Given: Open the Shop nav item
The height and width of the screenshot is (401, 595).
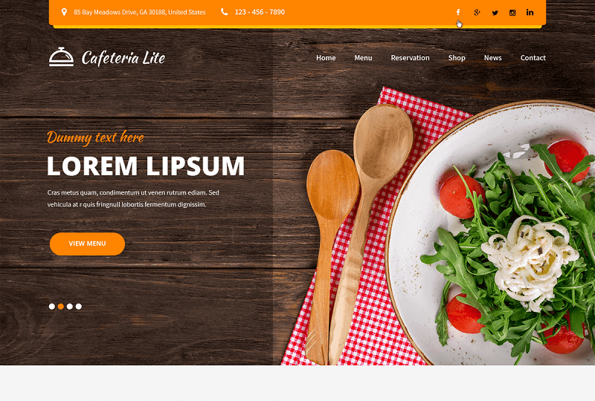Looking at the screenshot, I should [457, 58].
